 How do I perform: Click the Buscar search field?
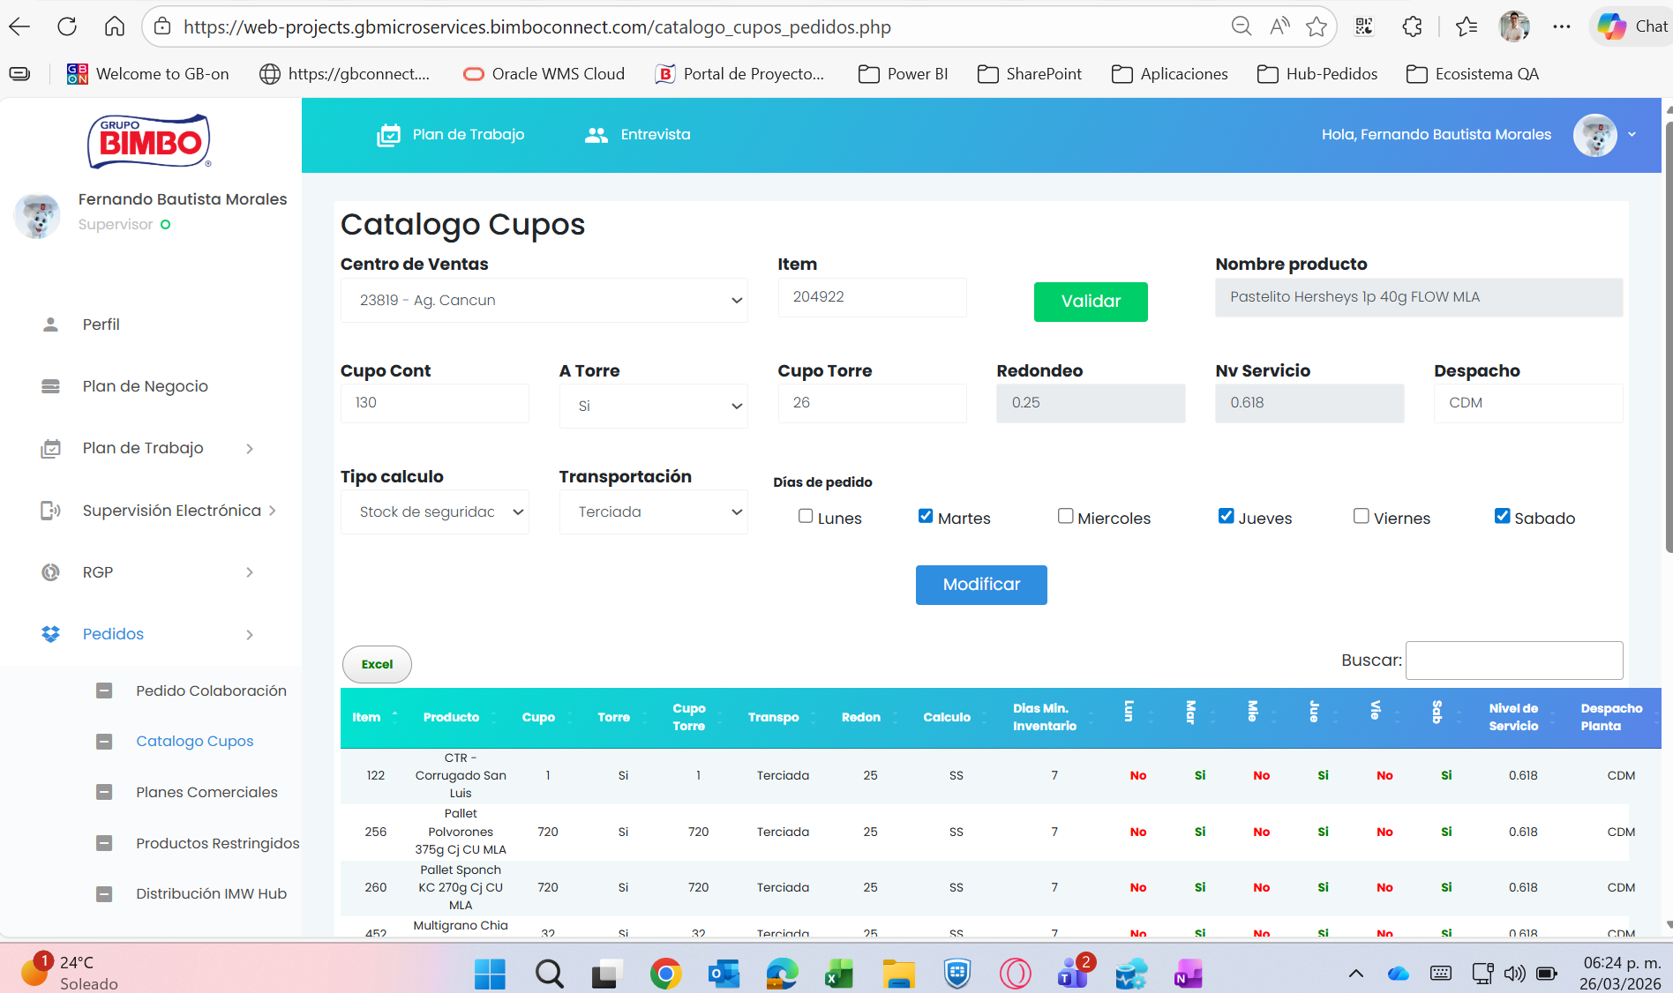(1513, 661)
